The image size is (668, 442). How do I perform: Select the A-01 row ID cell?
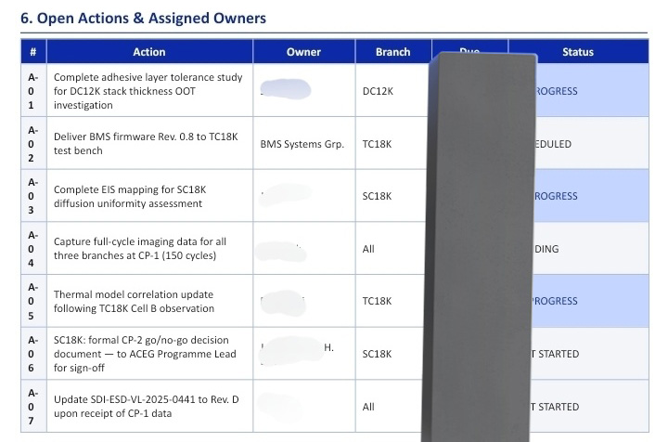coord(33,91)
